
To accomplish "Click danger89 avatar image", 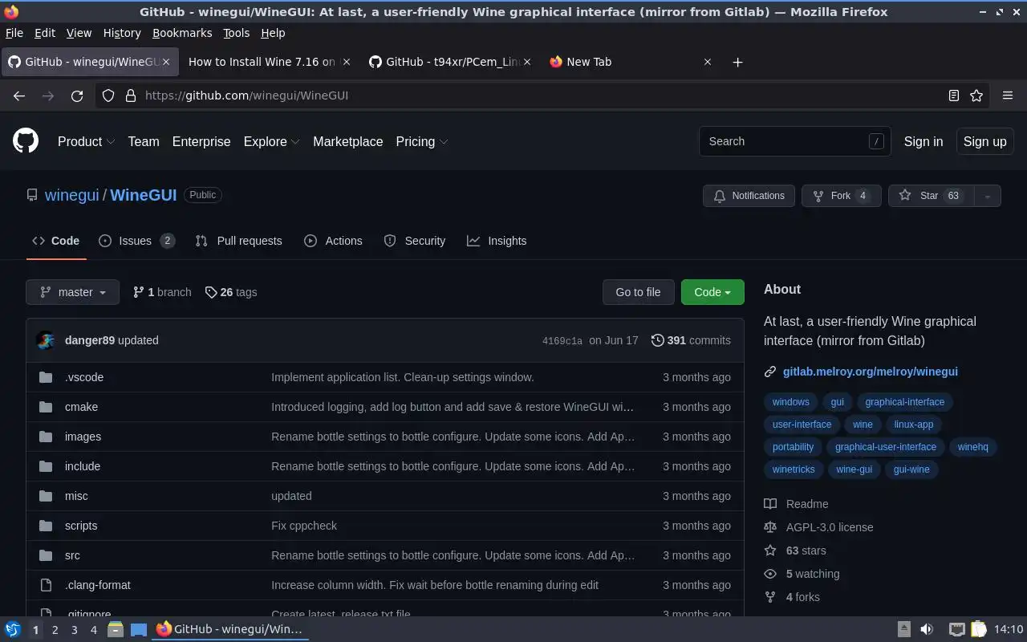I will pyautogui.click(x=46, y=340).
